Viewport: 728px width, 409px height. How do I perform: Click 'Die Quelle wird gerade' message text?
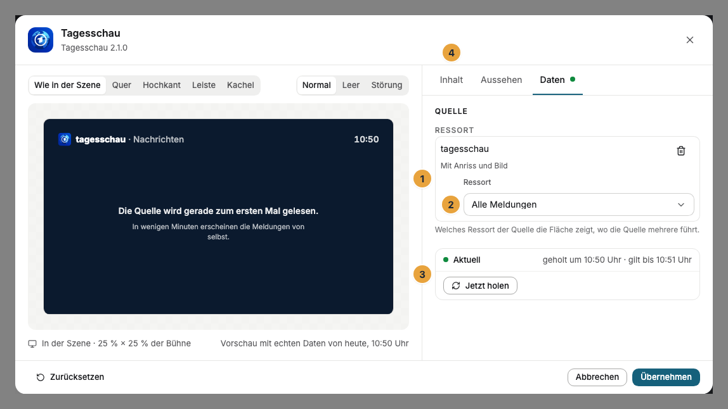(218, 211)
